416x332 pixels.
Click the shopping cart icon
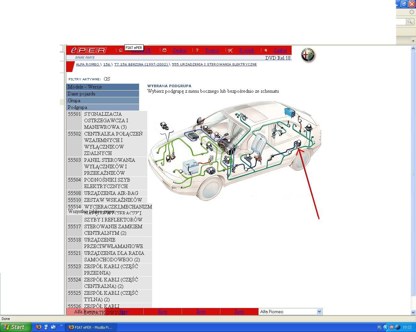[x=230, y=50]
